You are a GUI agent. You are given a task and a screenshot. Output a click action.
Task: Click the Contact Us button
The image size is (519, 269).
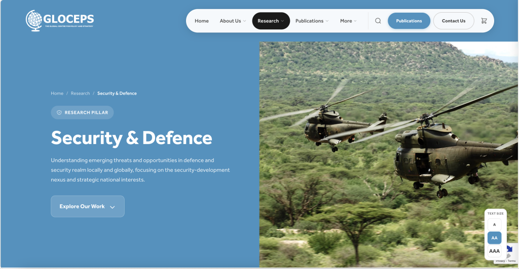click(453, 21)
